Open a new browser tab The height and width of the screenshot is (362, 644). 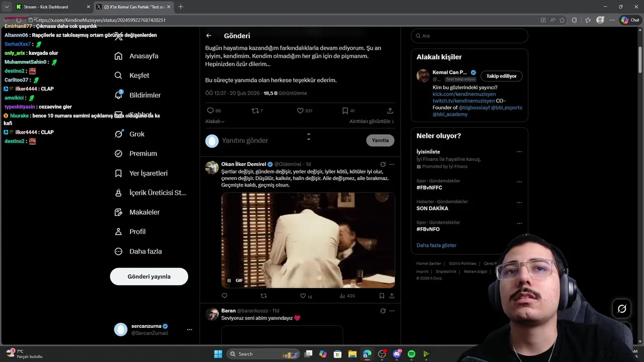pyautogui.click(x=181, y=7)
